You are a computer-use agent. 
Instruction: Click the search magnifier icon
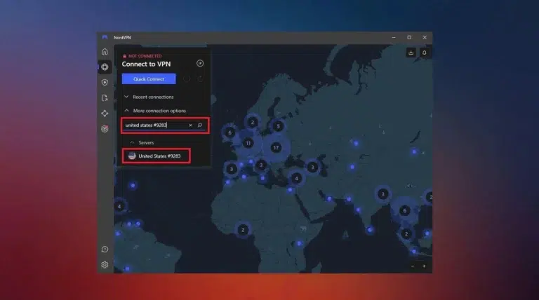(200, 125)
